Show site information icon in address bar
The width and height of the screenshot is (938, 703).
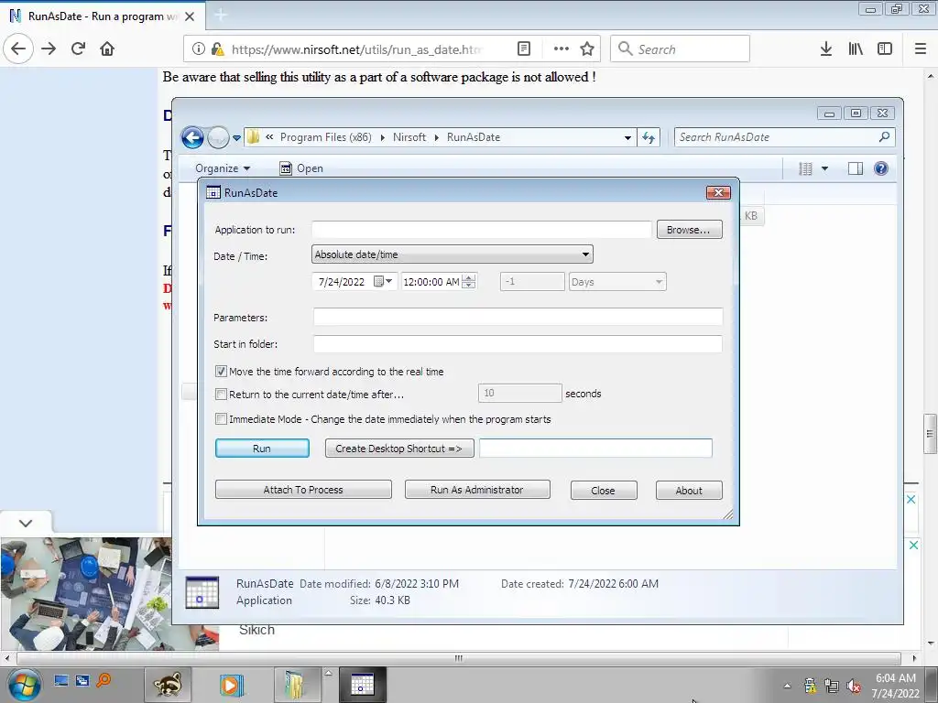pos(198,49)
